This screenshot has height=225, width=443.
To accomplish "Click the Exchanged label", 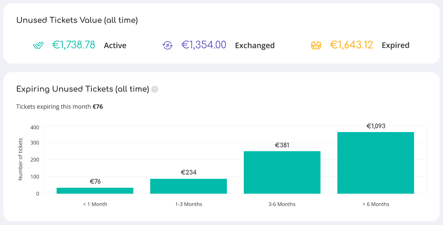I will pos(255,45).
